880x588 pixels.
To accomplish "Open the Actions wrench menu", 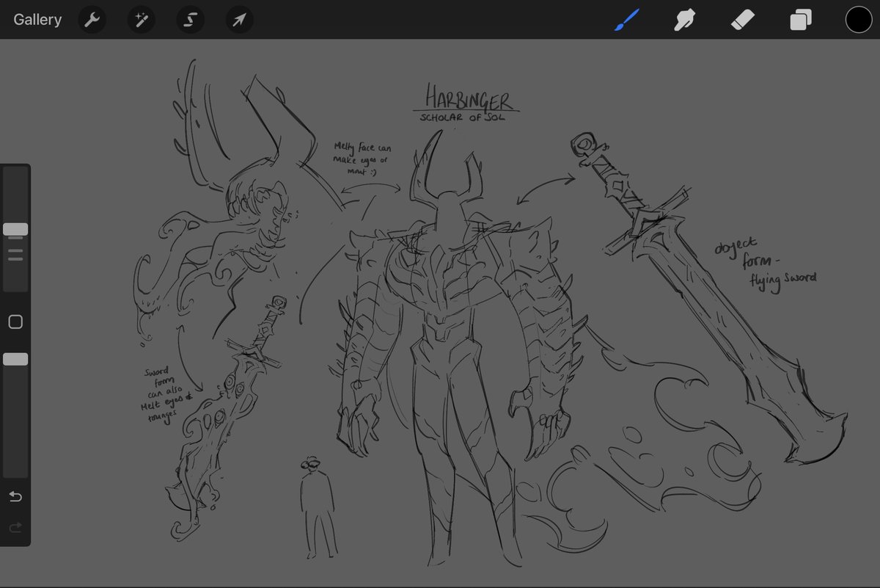I will [92, 20].
